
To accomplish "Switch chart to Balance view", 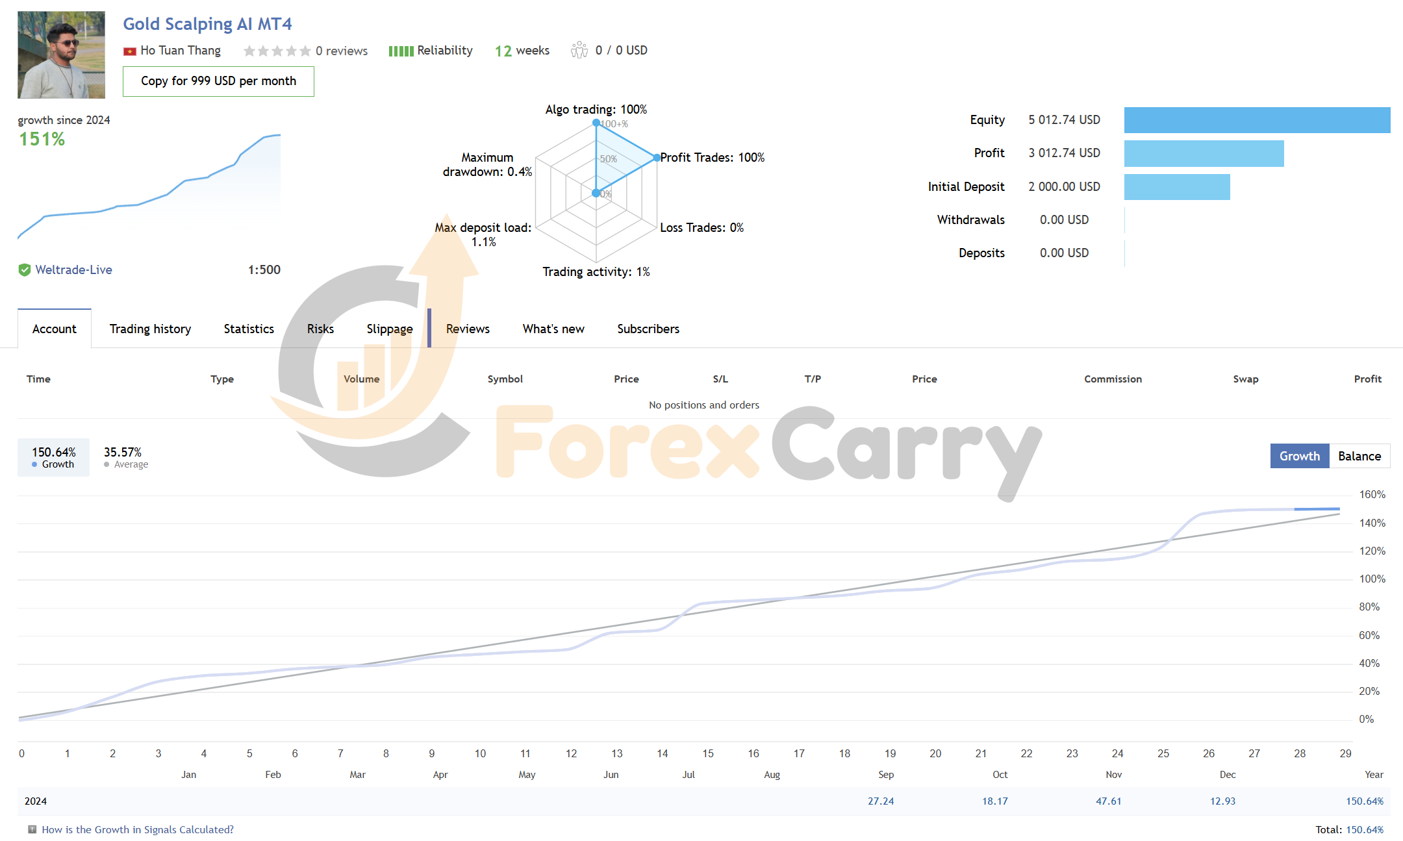I will pos(1359,456).
